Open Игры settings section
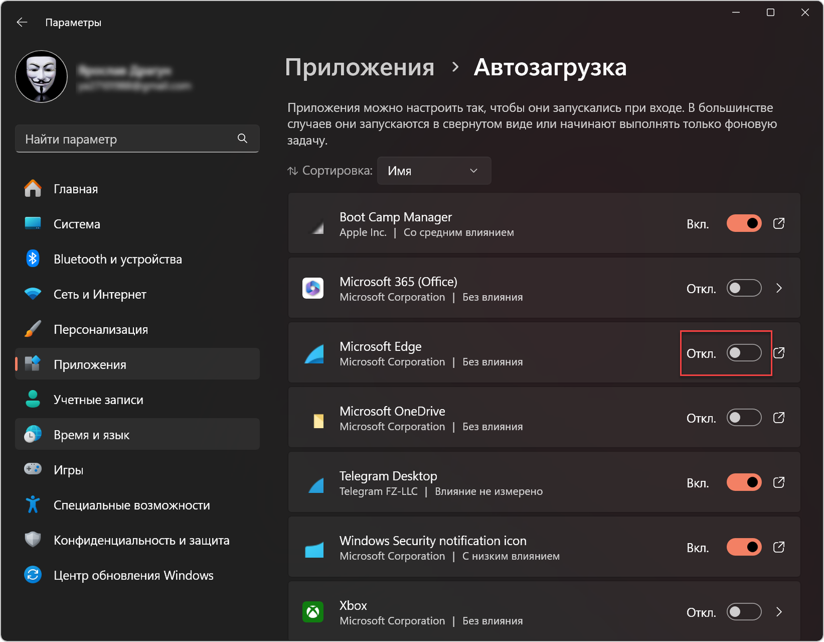 137,469
